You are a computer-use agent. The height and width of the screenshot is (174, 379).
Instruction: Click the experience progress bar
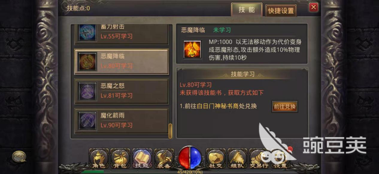pyautogui.click(x=189, y=172)
